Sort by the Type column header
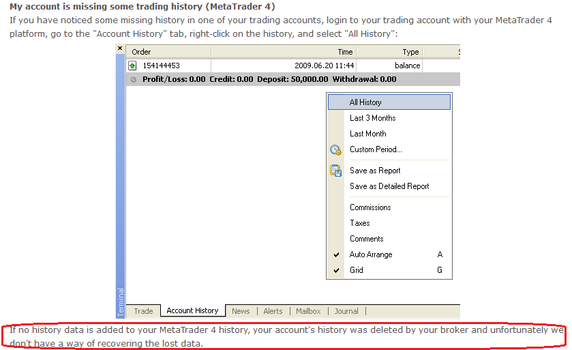This screenshot has width=572, height=350. (x=389, y=52)
